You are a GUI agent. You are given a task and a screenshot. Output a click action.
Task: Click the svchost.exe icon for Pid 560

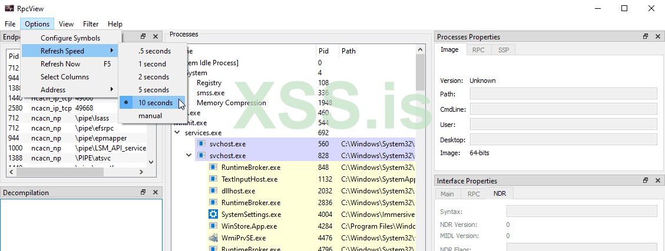click(201, 144)
